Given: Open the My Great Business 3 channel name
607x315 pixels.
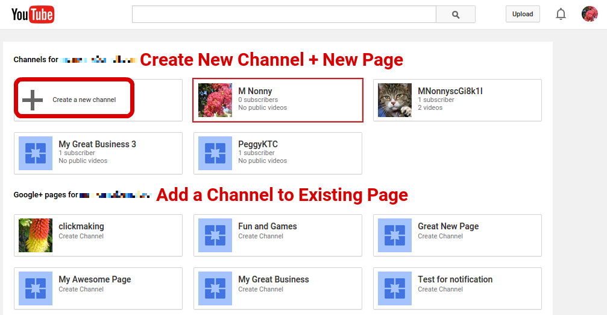Looking at the screenshot, I should [97, 144].
